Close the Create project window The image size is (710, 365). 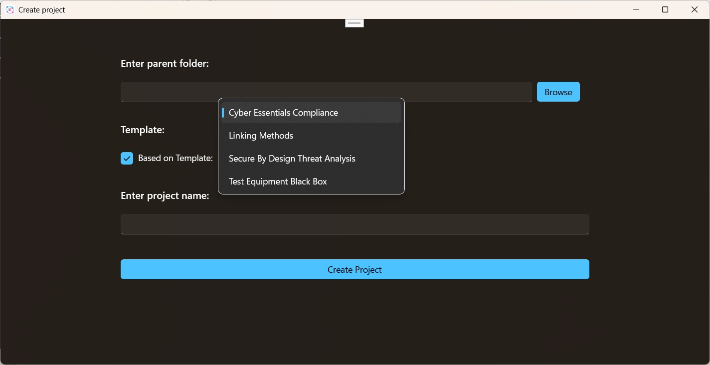click(x=695, y=9)
